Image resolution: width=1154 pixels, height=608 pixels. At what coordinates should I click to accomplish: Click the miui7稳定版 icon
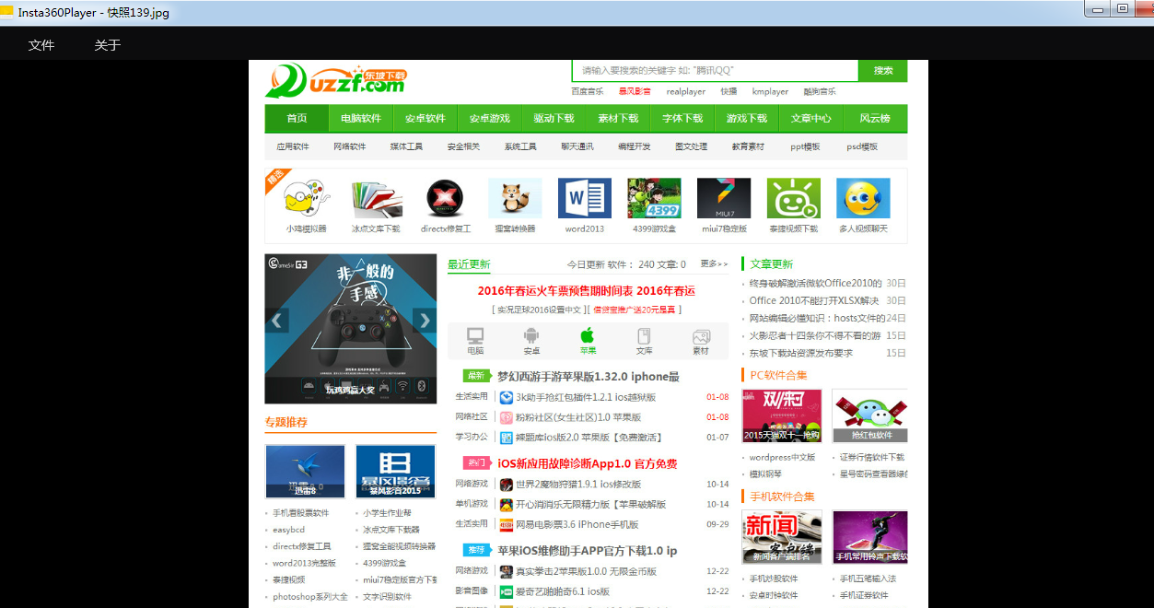coord(724,198)
